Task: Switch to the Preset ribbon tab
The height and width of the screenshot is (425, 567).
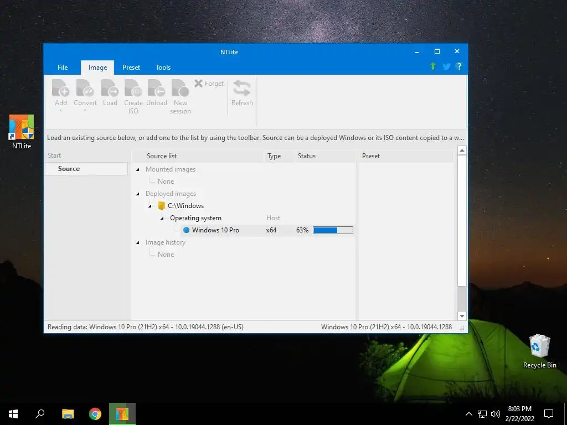Action: coord(131,68)
